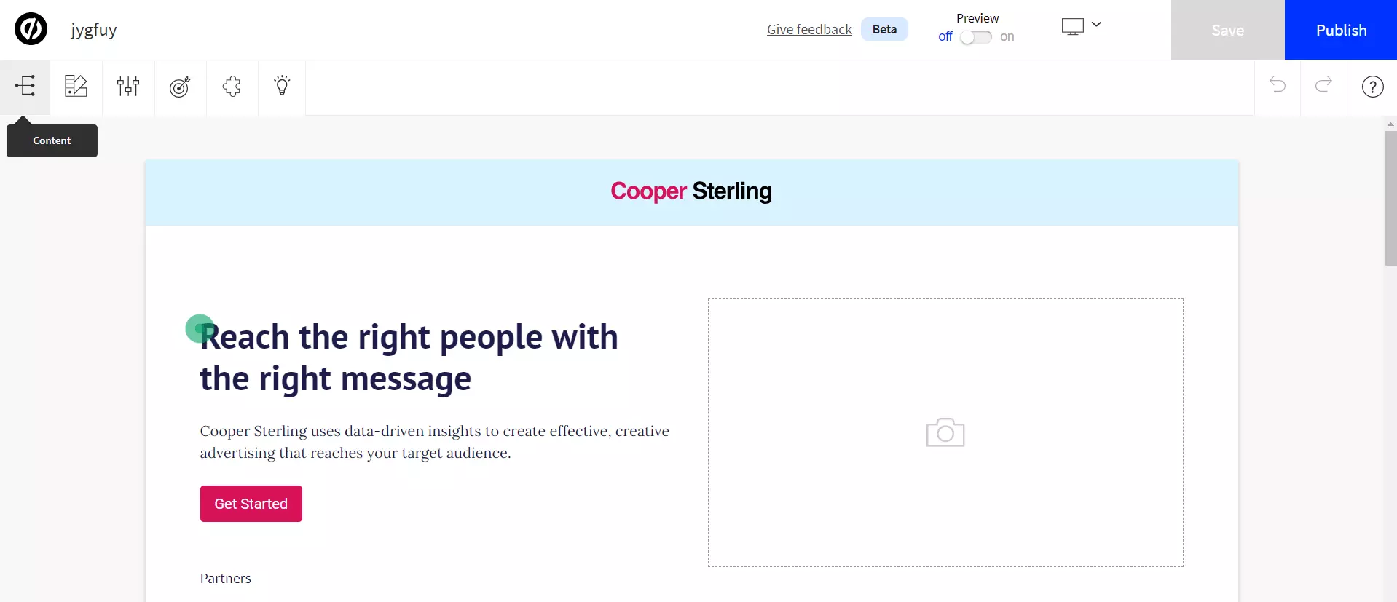
Task: Select the Get Started button
Action: coord(251,504)
